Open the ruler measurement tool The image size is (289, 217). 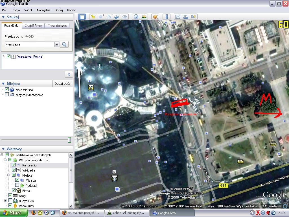[x=167, y=17]
